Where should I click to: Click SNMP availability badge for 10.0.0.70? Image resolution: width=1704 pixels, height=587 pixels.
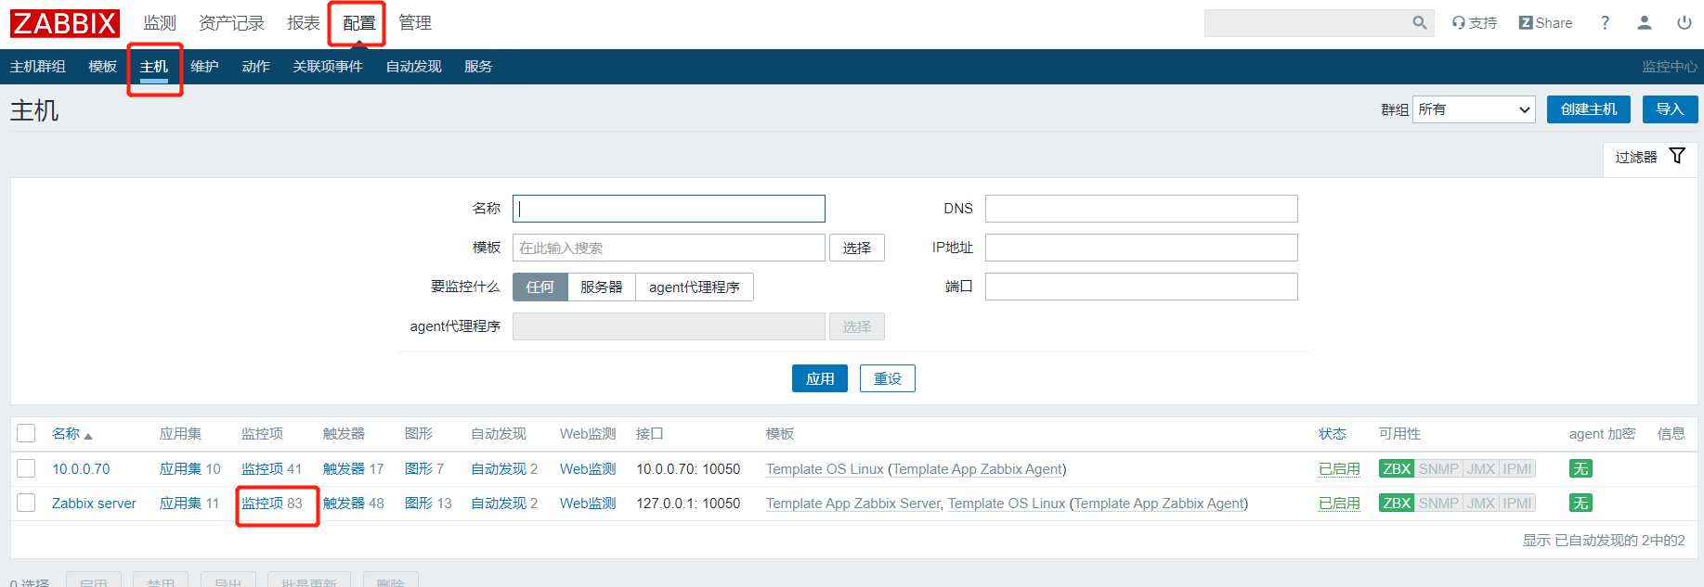click(1438, 469)
